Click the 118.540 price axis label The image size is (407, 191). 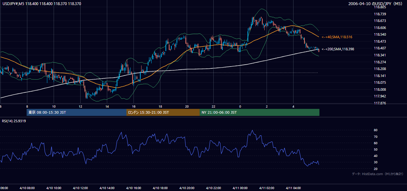(380, 34)
